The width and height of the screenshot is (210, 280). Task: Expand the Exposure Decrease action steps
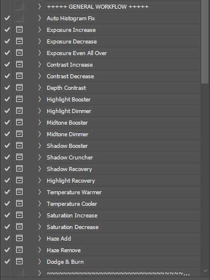[39, 41]
